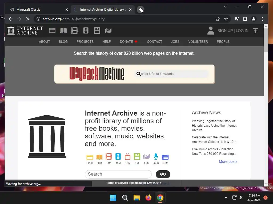
Task: Open the JOBS menu item
Action: tap(175, 42)
